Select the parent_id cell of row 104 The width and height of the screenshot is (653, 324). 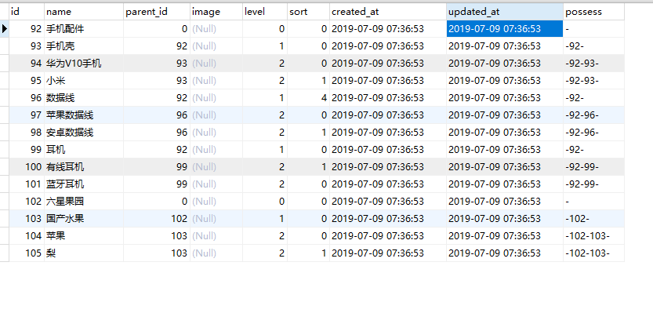157,236
